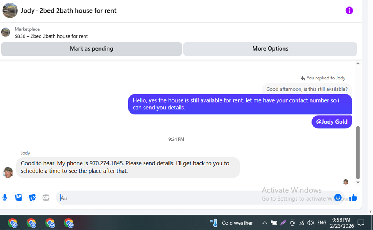The height and width of the screenshot is (230, 373).
Task: Attach a photo using the image icon
Action: point(19,198)
